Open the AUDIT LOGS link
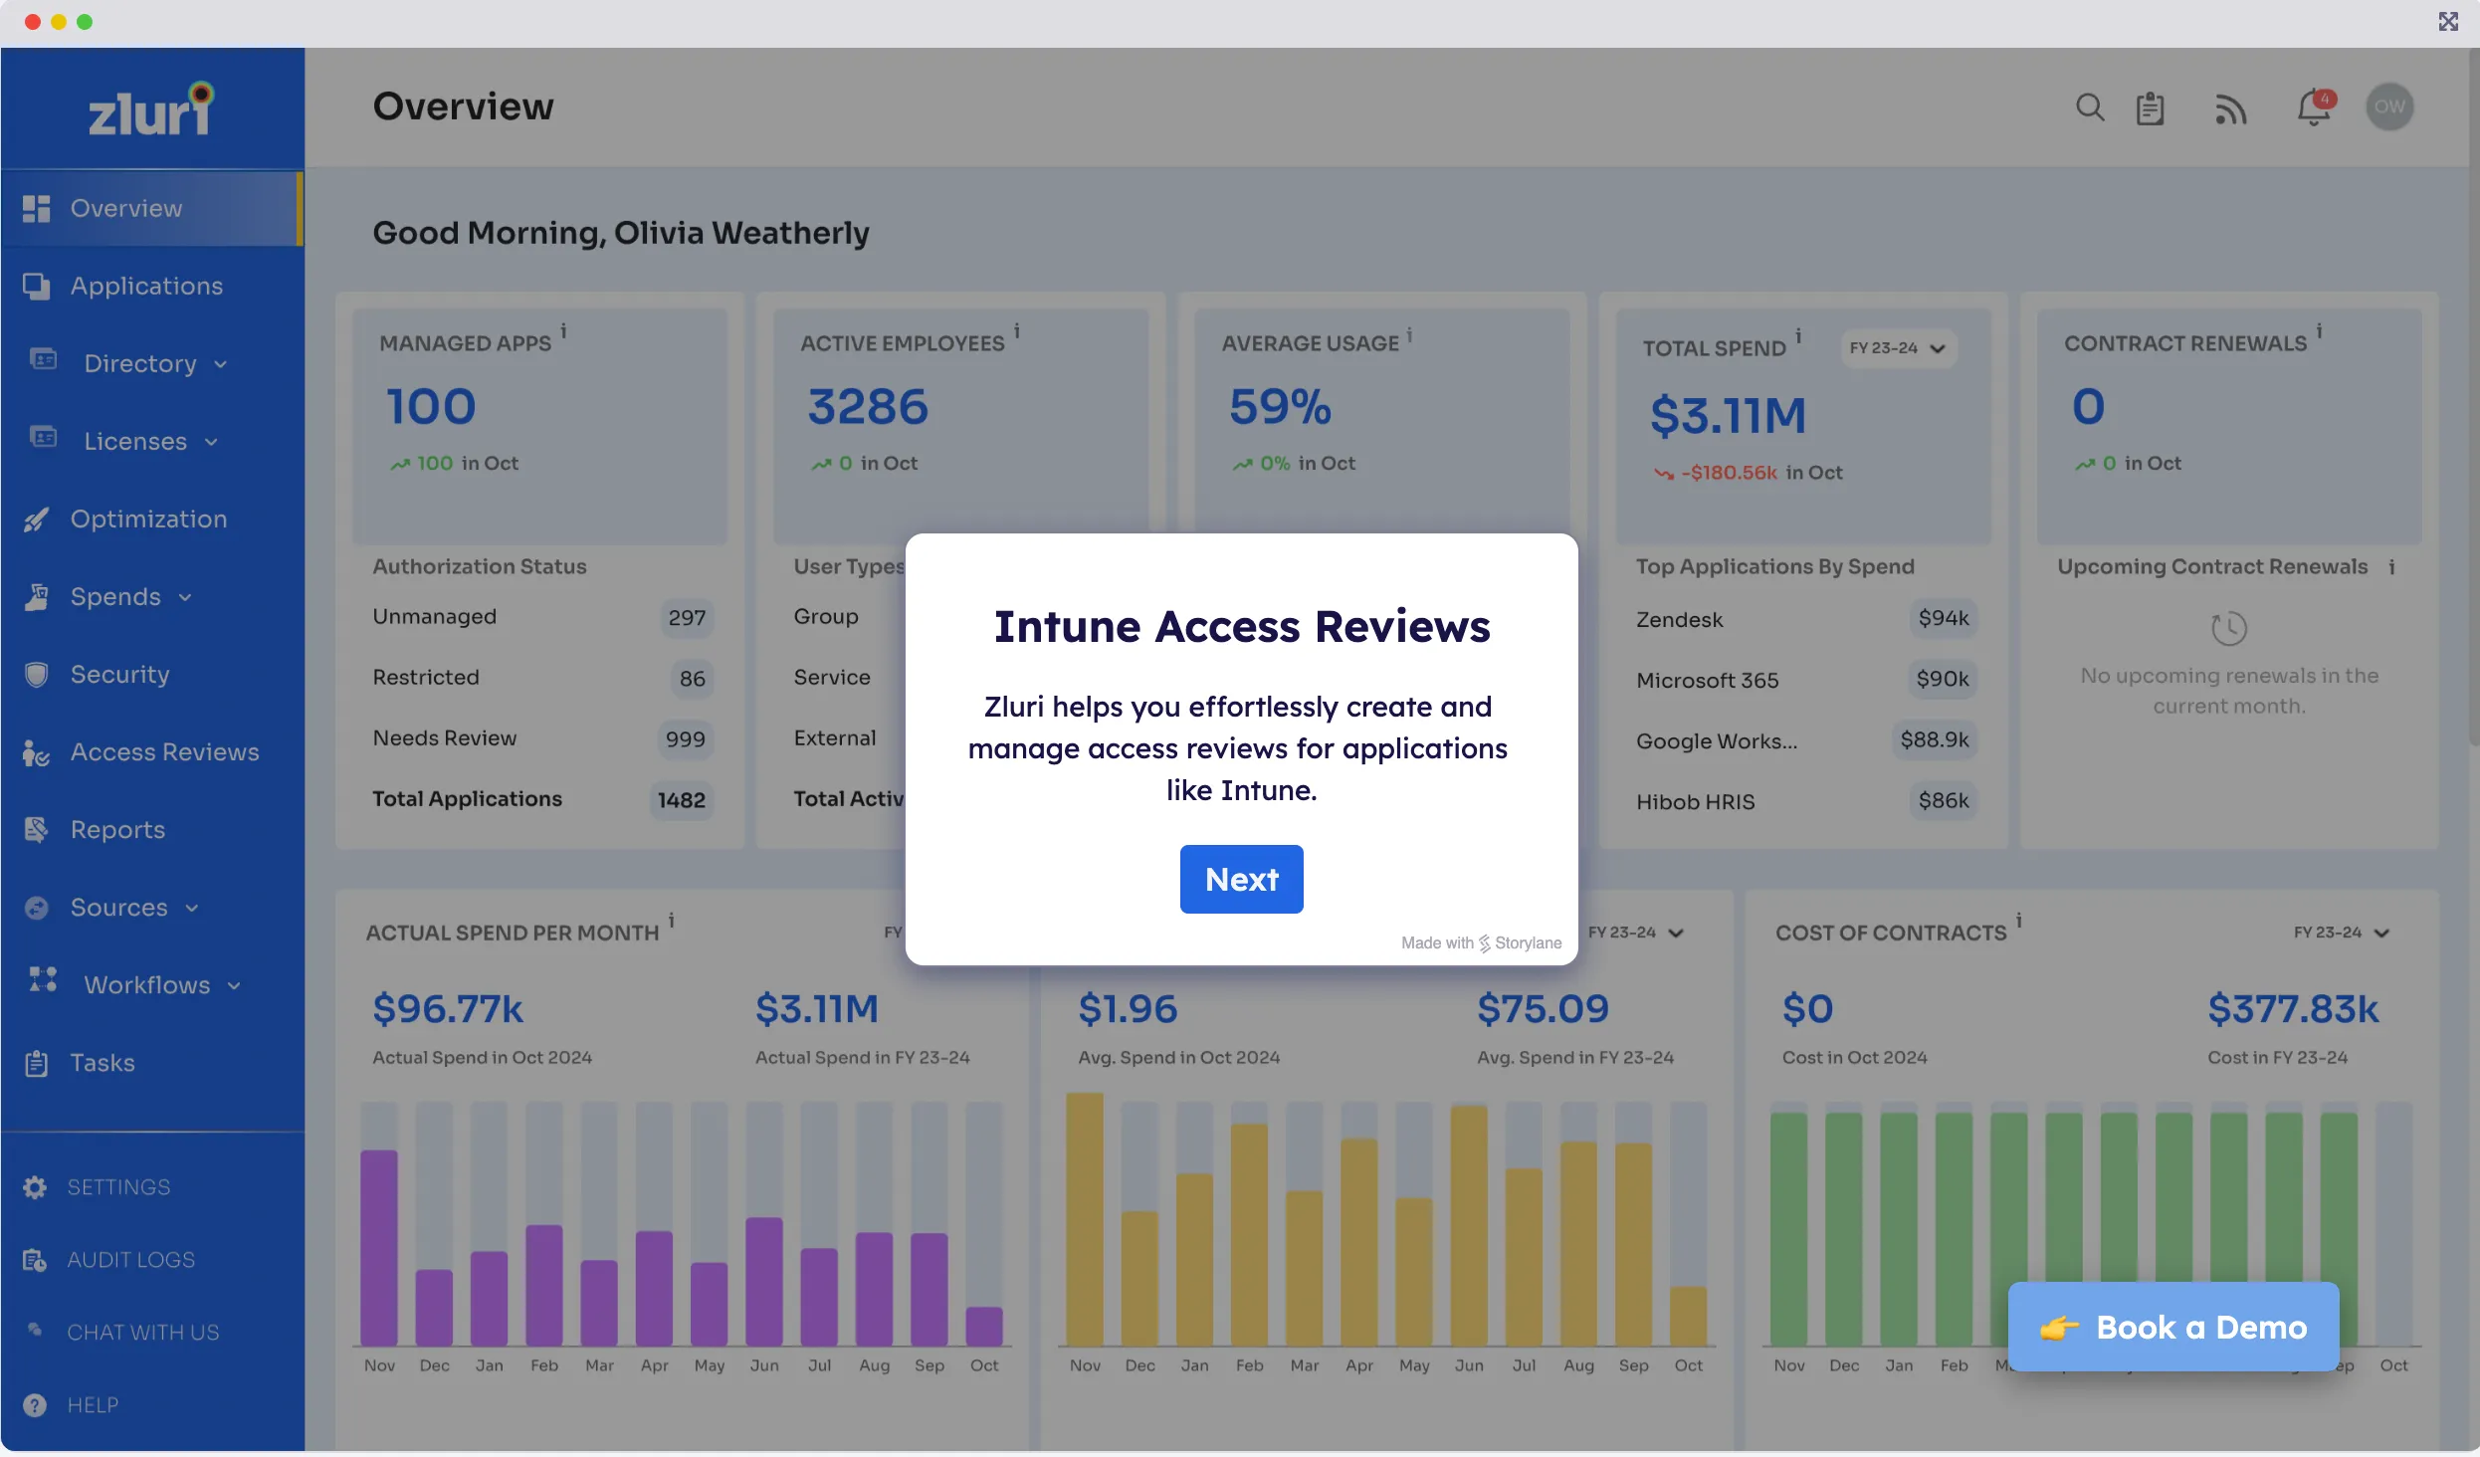2480x1457 pixels. click(x=130, y=1260)
